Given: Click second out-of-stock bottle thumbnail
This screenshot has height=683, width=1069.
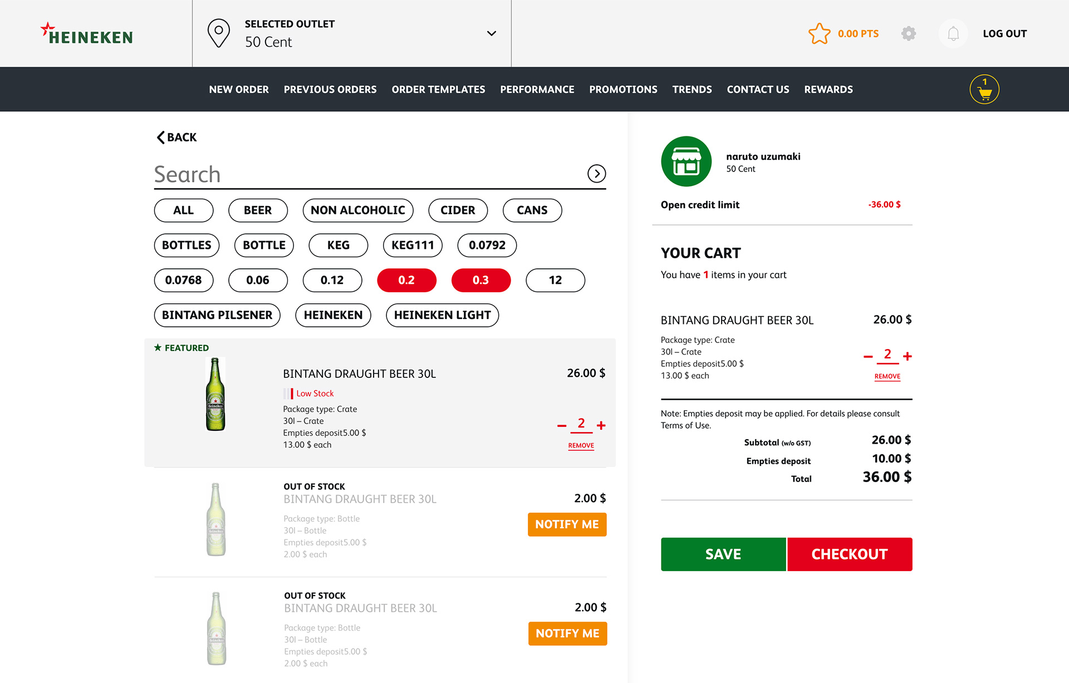Looking at the screenshot, I should click(217, 629).
